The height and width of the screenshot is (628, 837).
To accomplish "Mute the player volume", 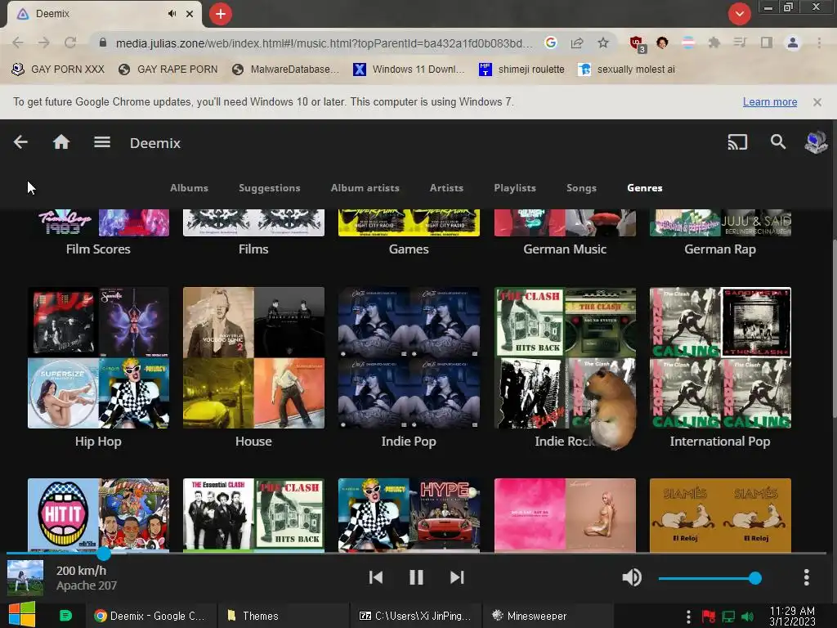I will 632,577.
